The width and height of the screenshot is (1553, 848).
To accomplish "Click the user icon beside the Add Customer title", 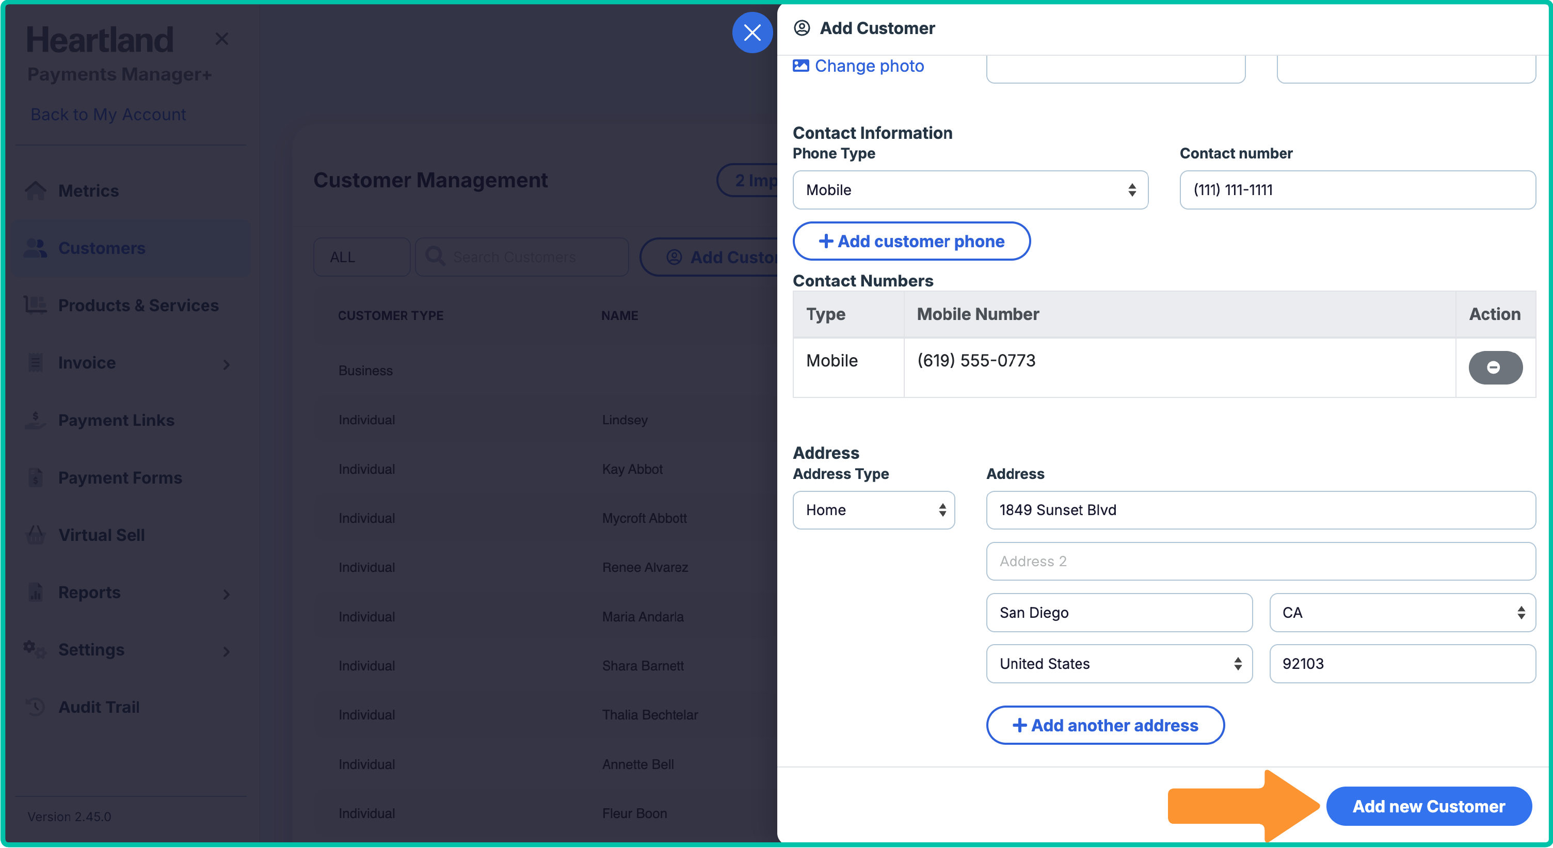I will 802,28.
